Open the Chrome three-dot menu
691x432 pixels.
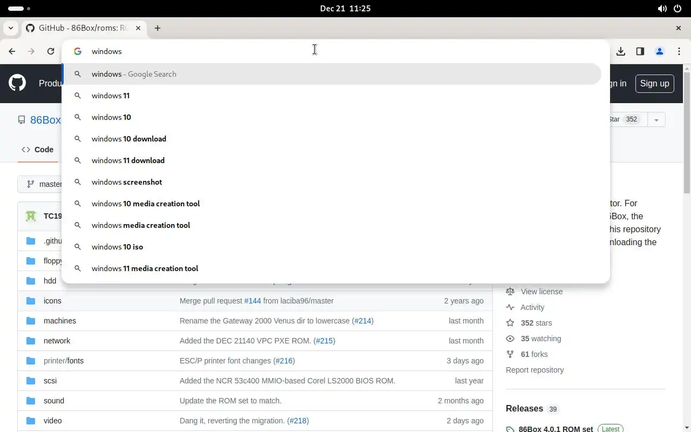tap(679, 51)
